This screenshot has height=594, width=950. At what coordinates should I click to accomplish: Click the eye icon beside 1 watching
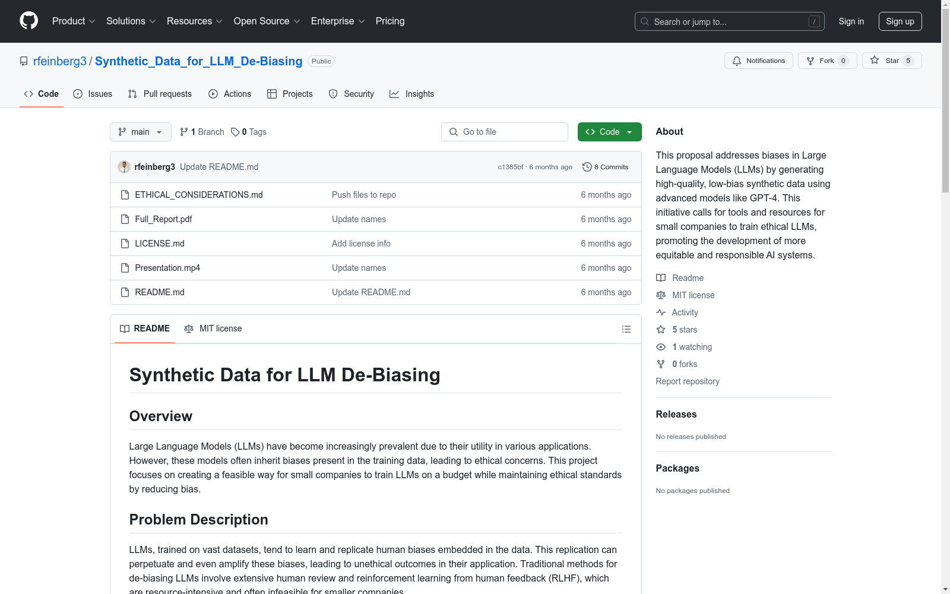[661, 347]
